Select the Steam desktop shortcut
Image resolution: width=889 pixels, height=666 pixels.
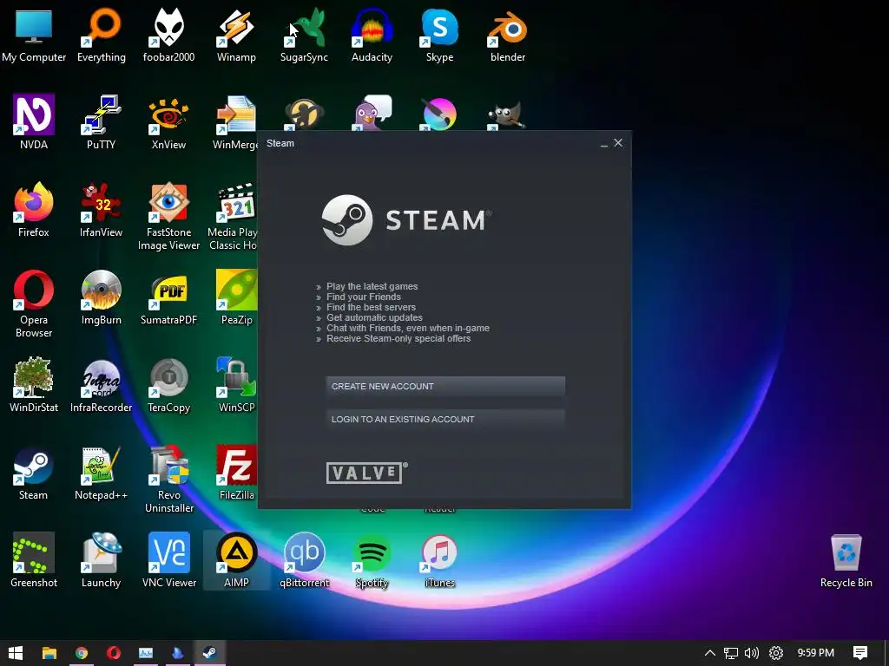[34, 473]
